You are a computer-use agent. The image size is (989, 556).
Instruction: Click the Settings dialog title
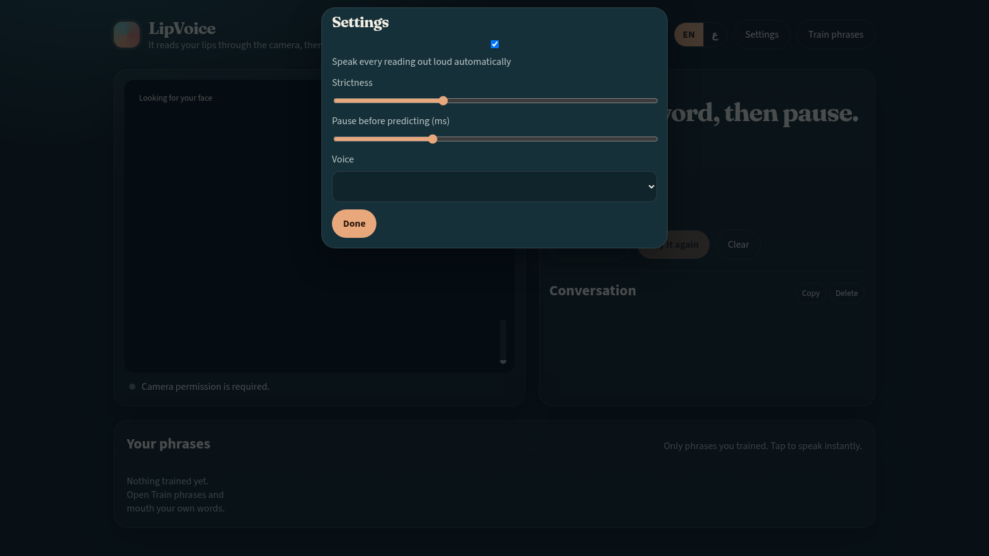360,23
